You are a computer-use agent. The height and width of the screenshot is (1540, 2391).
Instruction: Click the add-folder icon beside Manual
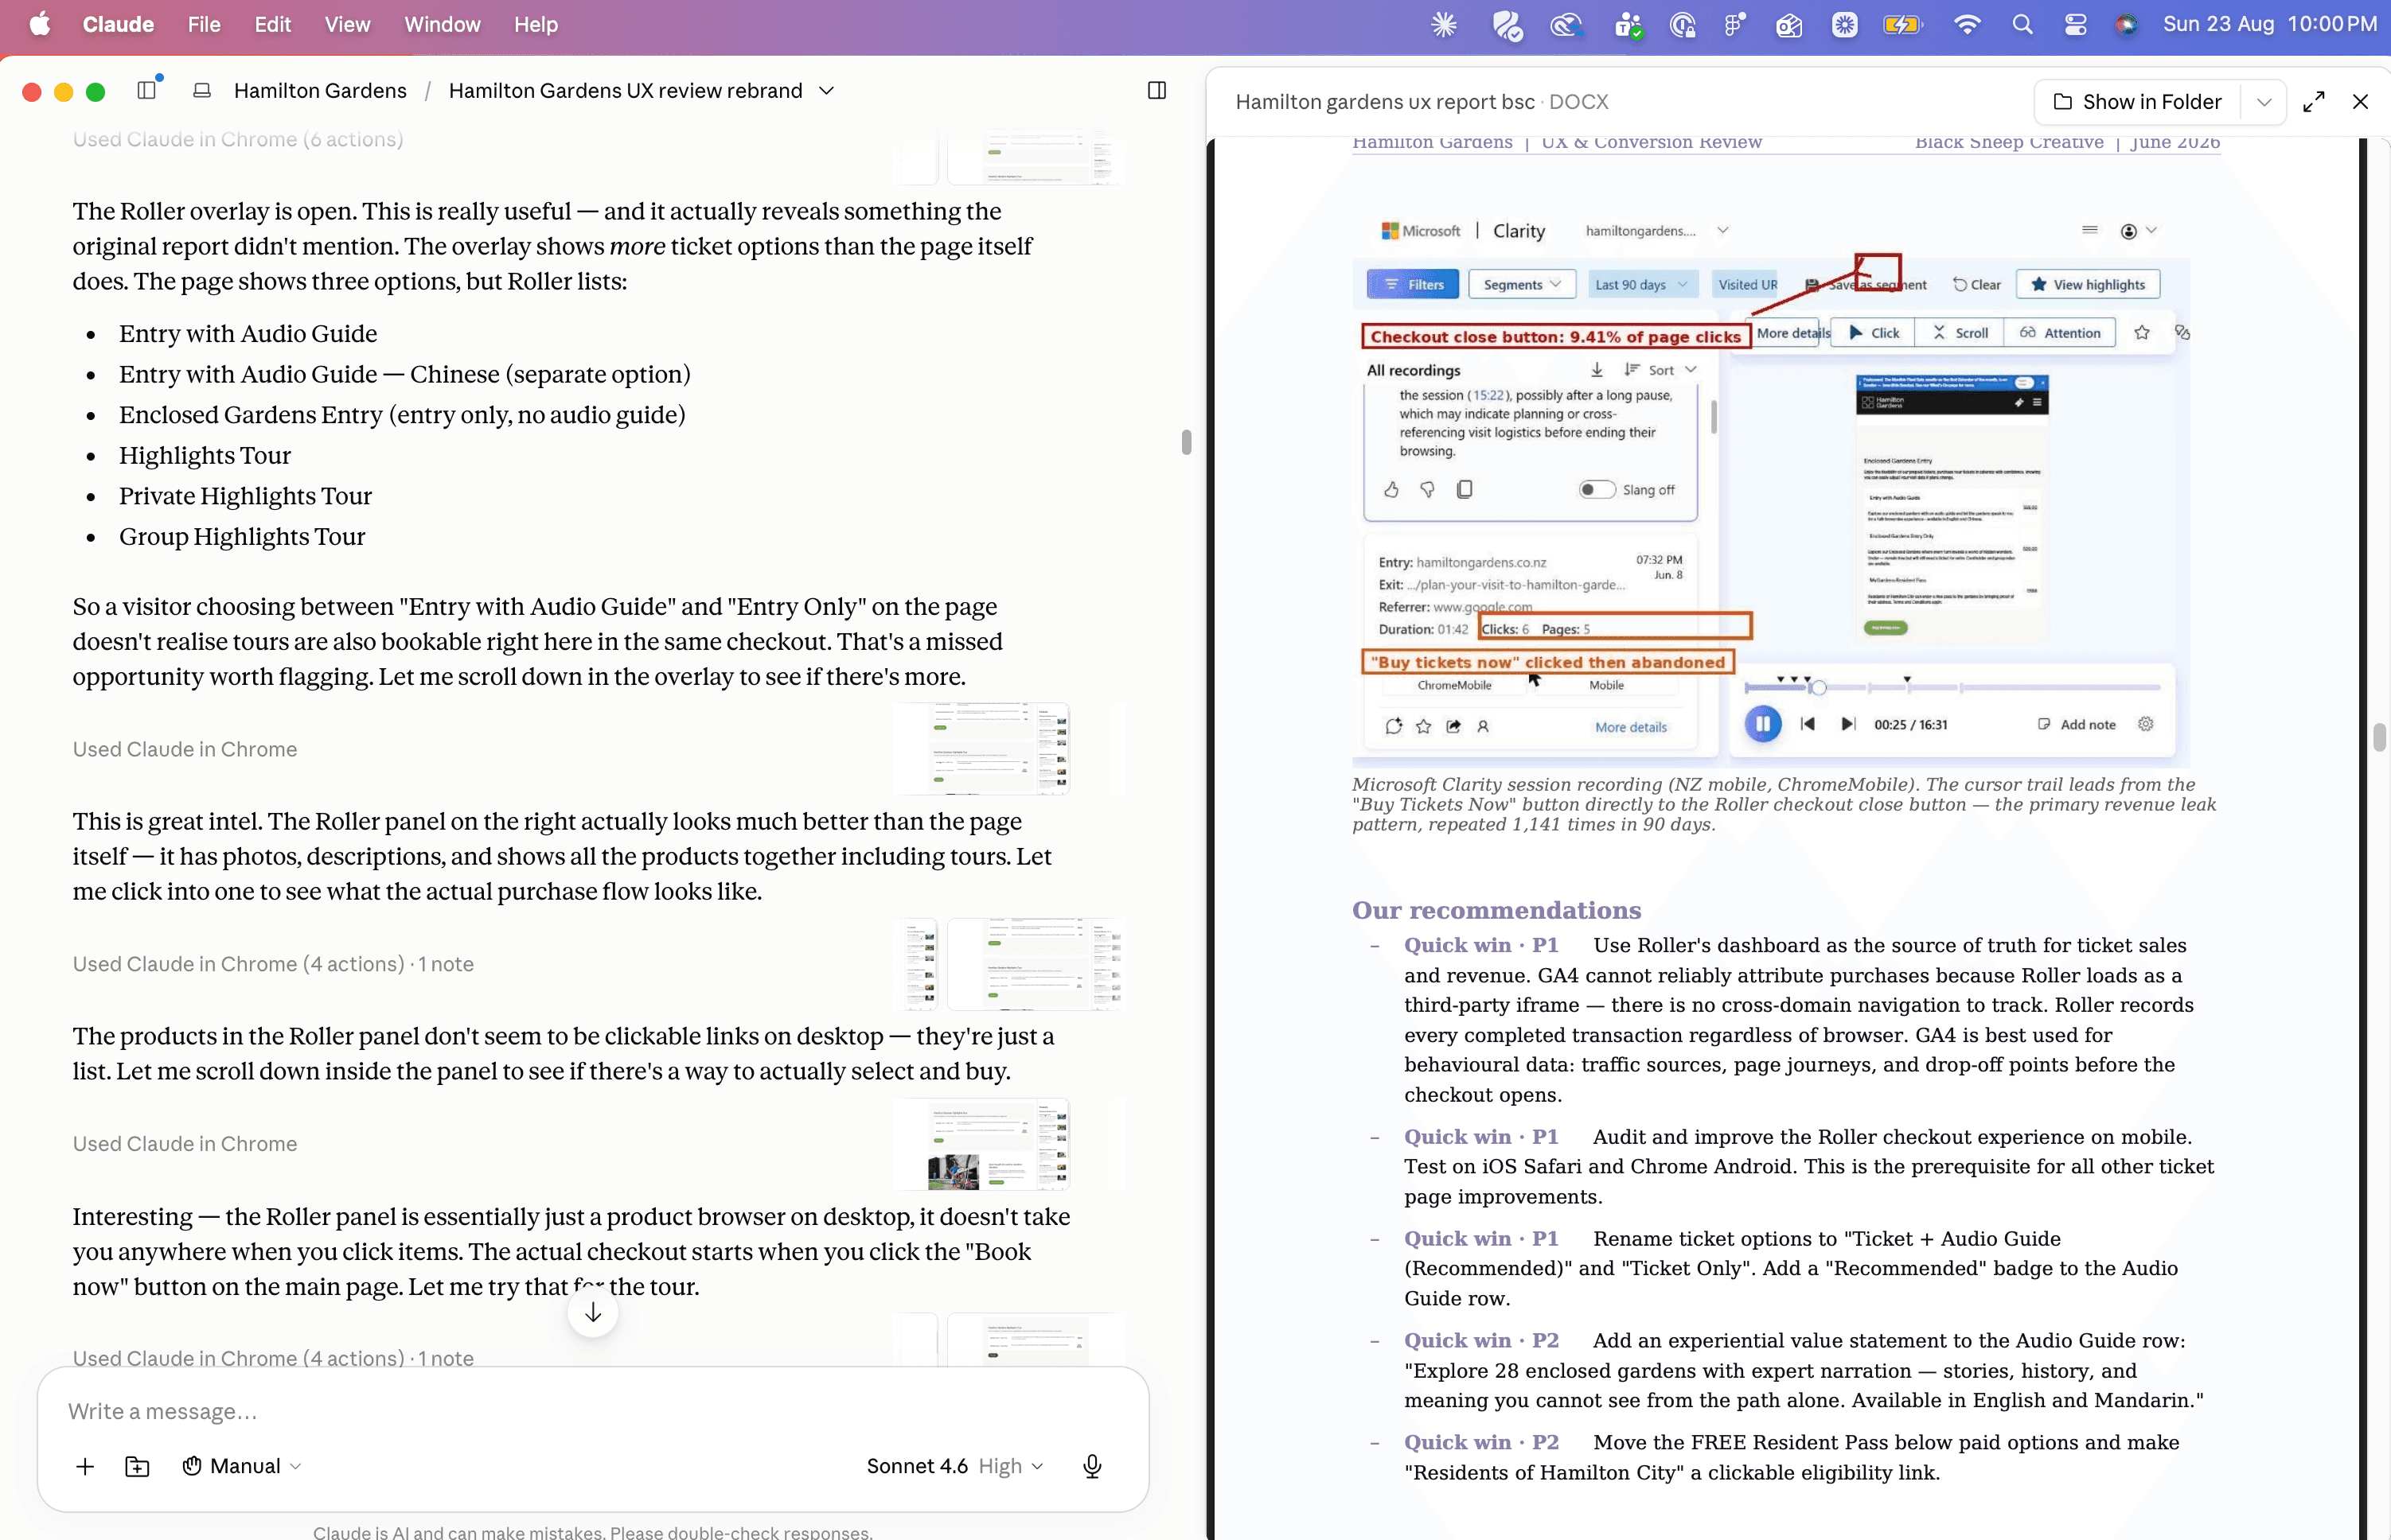click(137, 1466)
